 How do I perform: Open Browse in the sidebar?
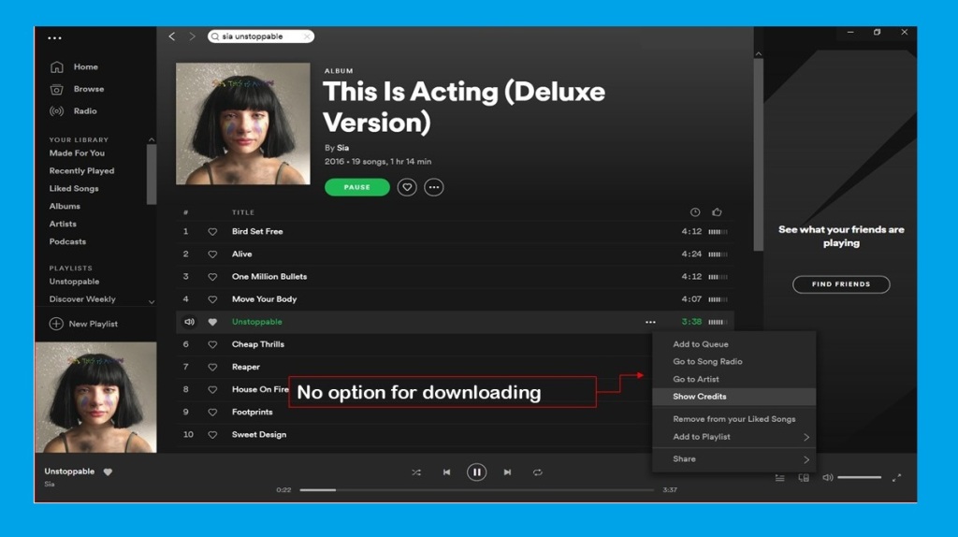89,89
